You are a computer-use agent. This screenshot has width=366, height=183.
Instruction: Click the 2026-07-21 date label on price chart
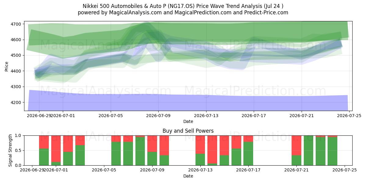tap(302, 116)
